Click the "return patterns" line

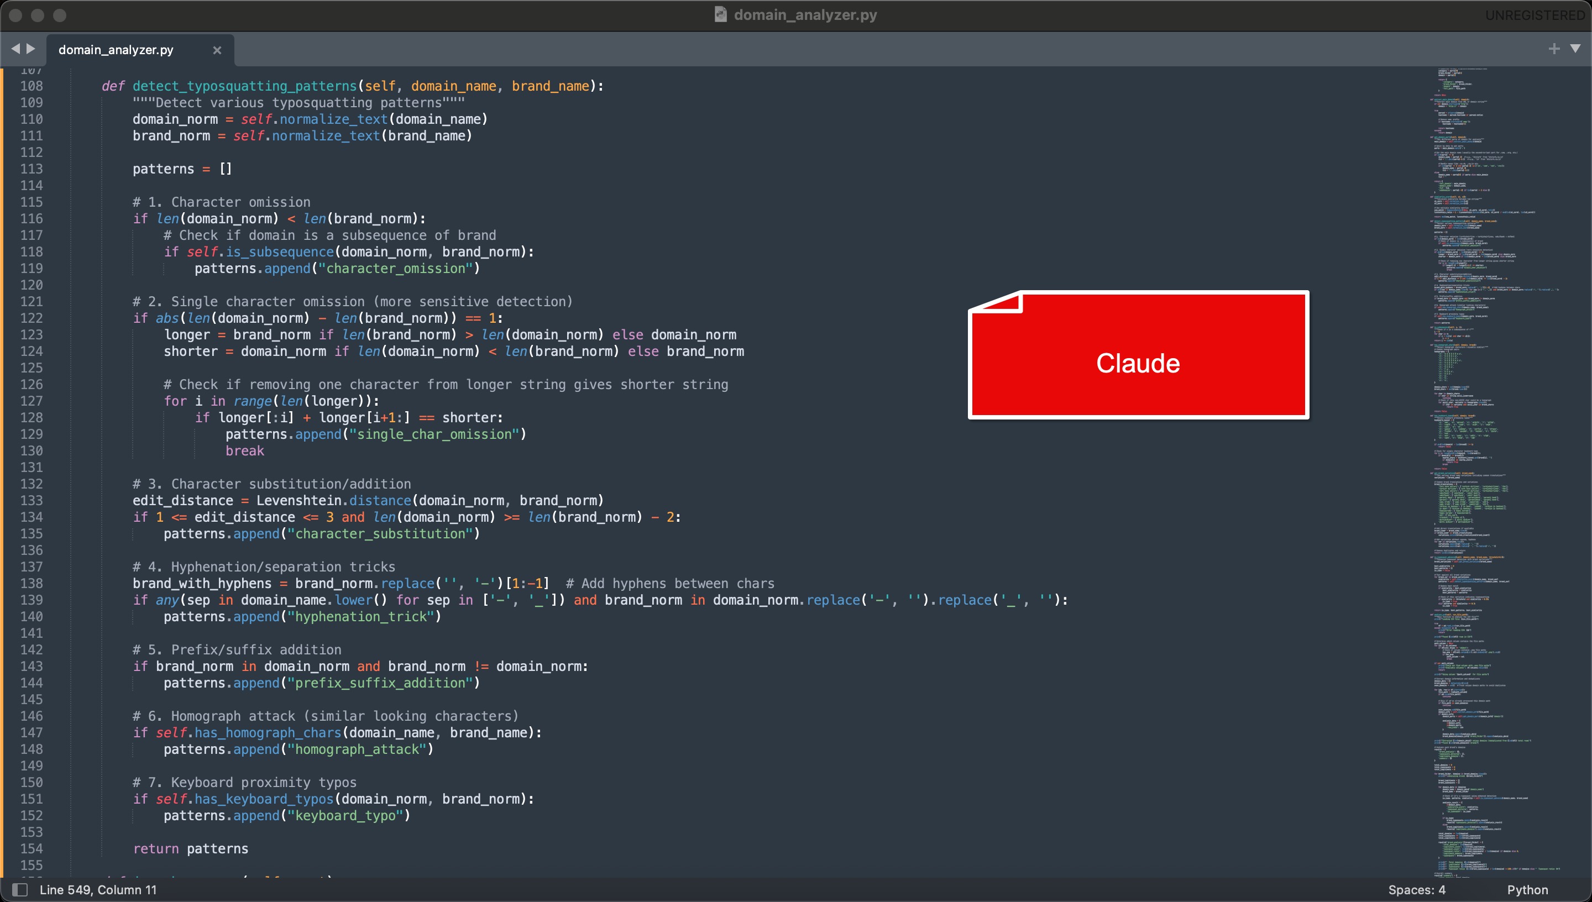click(x=191, y=849)
